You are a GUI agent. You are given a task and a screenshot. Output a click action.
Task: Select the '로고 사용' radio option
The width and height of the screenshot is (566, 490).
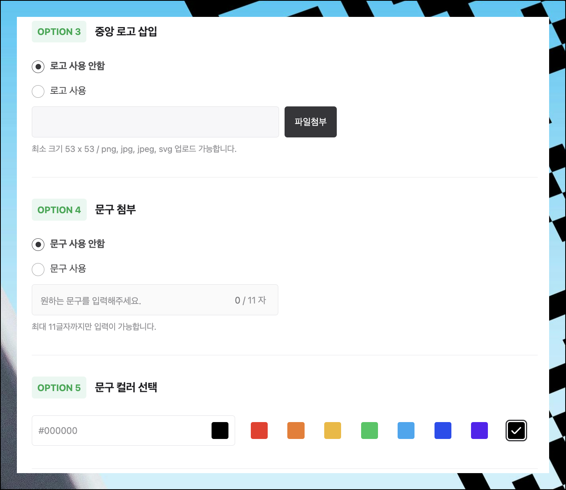pyautogui.click(x=38, y=91)
